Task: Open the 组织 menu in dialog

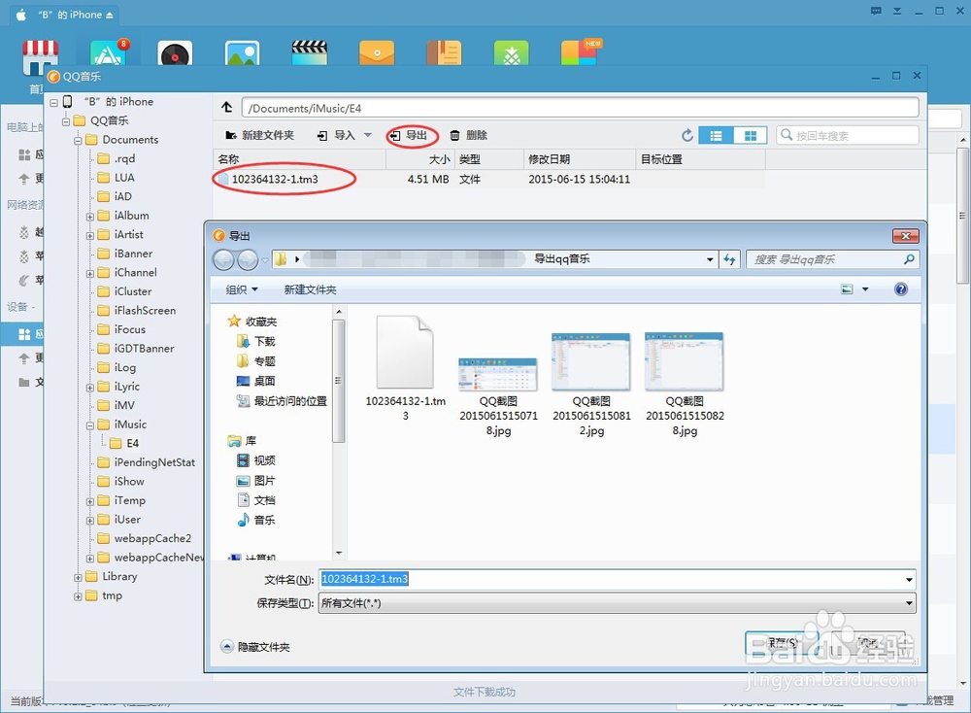Action: click(242, 289)
